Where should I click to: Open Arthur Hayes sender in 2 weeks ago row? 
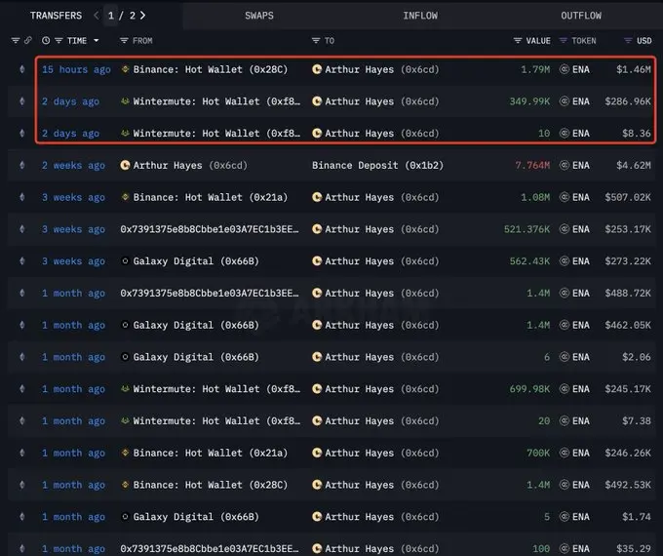tap(190, 166)
